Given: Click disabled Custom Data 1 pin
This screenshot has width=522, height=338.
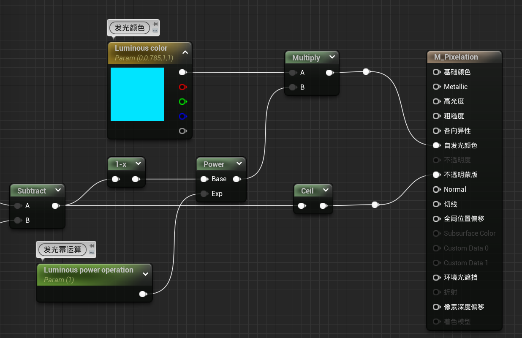Looking at the screenshot, I should tap(437, 263).
